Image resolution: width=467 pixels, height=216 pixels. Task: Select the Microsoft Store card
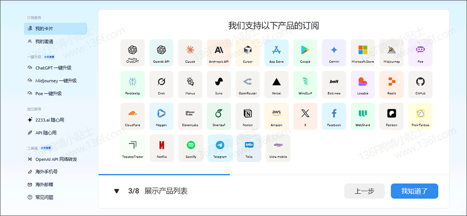tap(363, 53)
